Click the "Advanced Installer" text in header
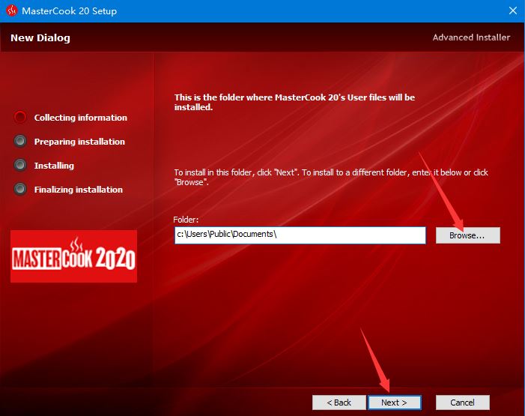 [471, 37]
